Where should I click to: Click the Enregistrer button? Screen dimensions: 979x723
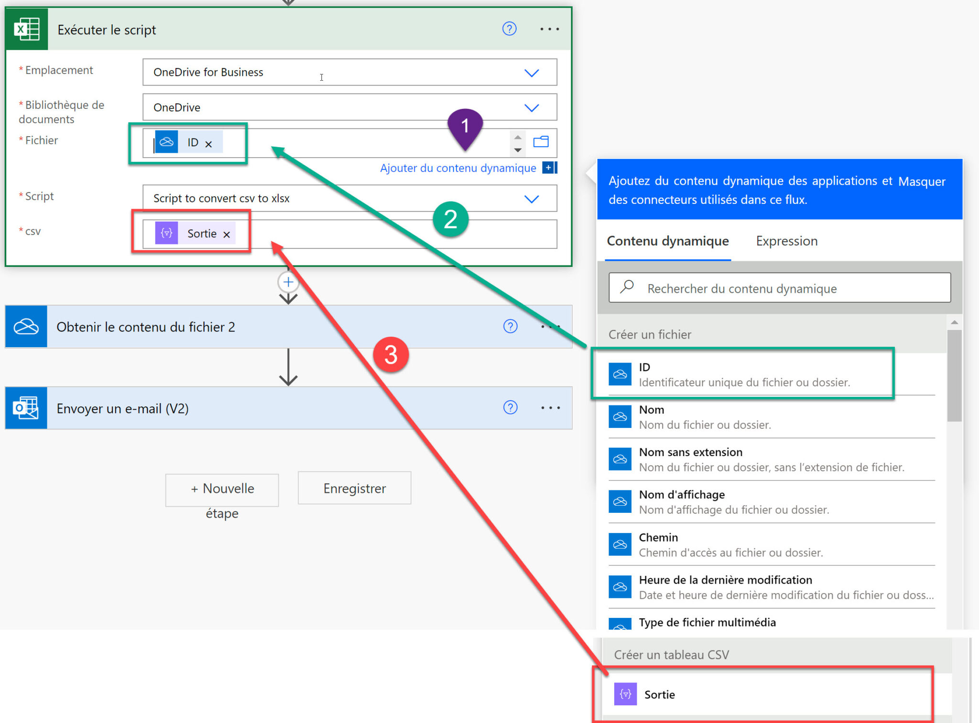(x=354, y=488)
